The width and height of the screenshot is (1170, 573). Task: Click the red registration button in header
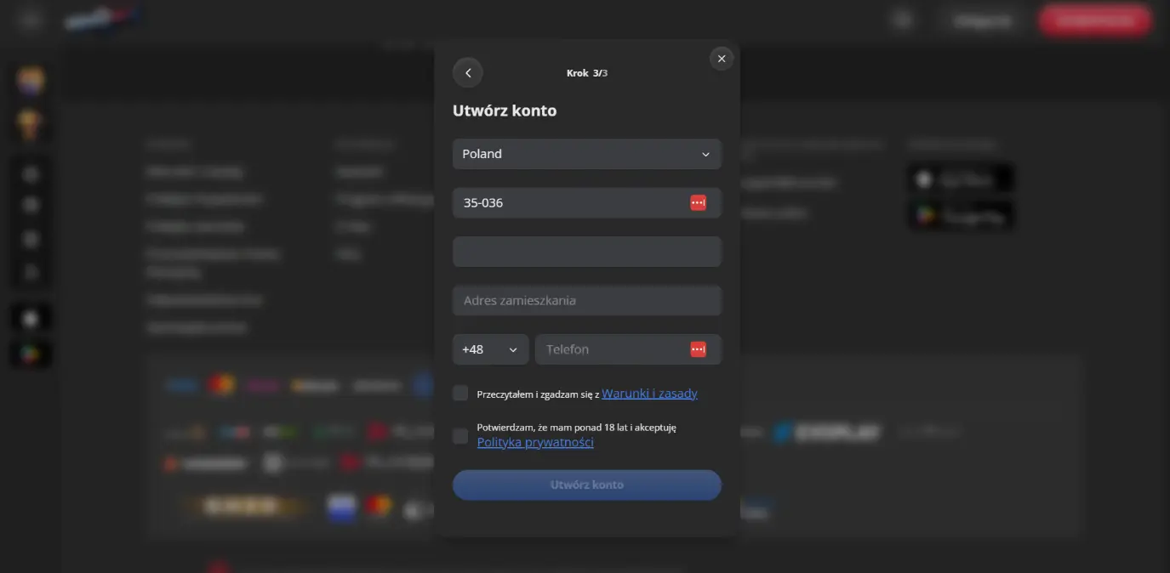[x=1094, y=20]
